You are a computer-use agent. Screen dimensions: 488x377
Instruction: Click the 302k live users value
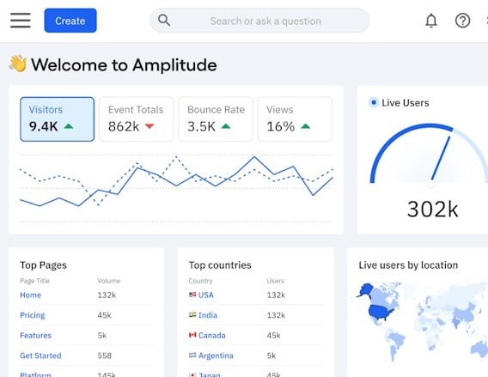tap(433, 210)
